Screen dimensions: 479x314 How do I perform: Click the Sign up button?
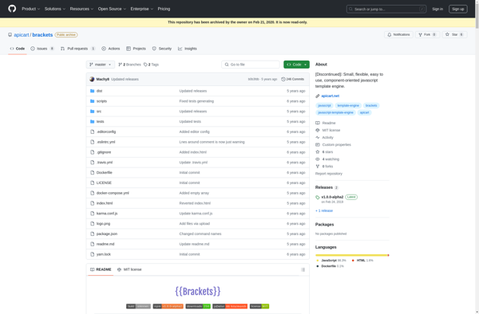coord(458,9)
